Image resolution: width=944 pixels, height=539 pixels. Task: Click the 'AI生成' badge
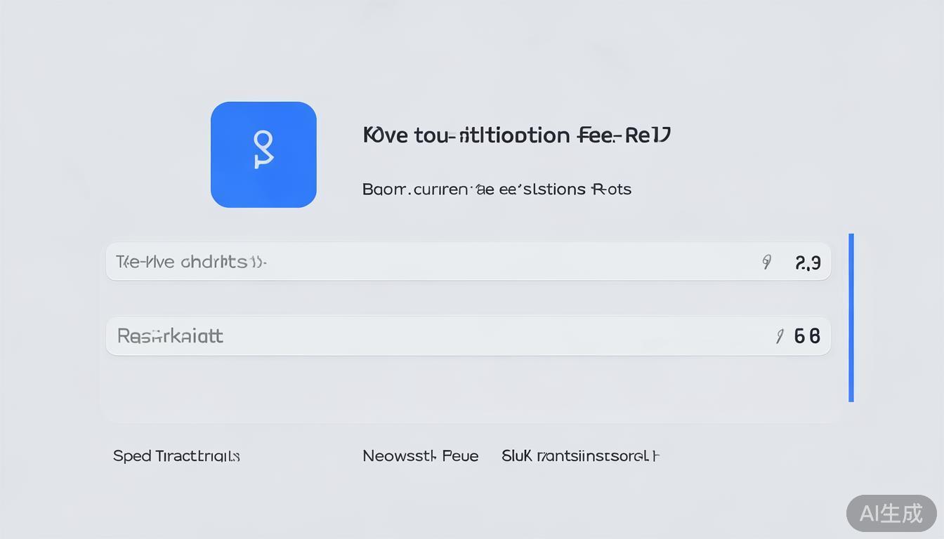click(x=891, y=513)
